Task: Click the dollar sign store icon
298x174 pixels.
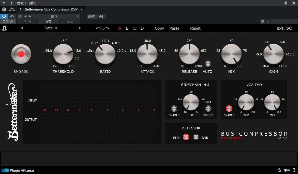Action: 280,170
